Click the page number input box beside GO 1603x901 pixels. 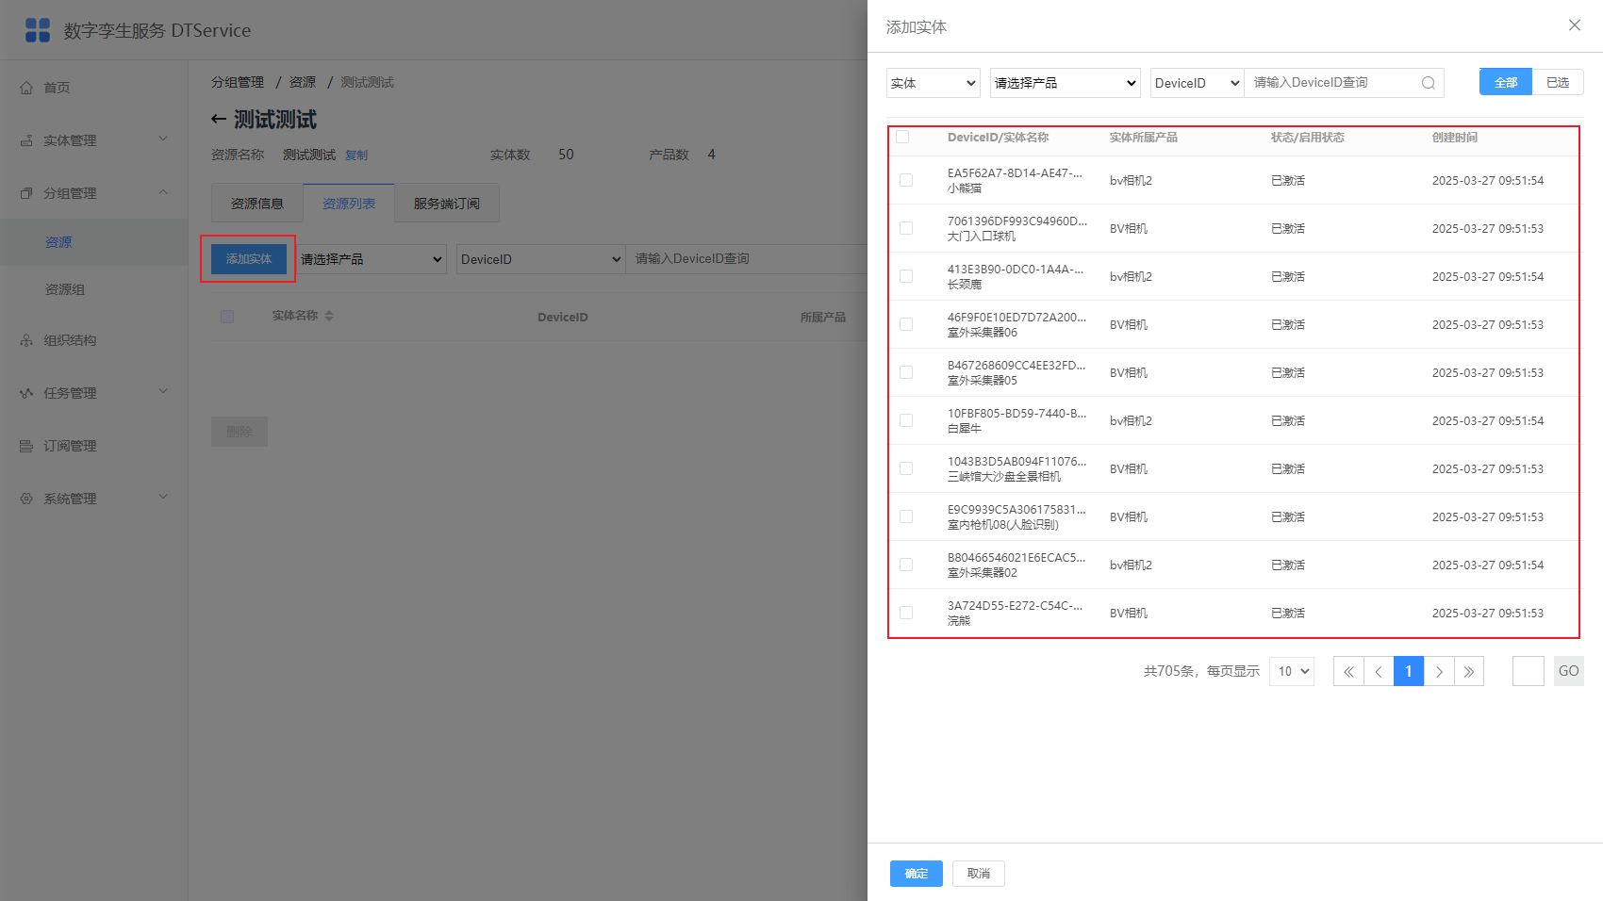(x=1529, y=671)
